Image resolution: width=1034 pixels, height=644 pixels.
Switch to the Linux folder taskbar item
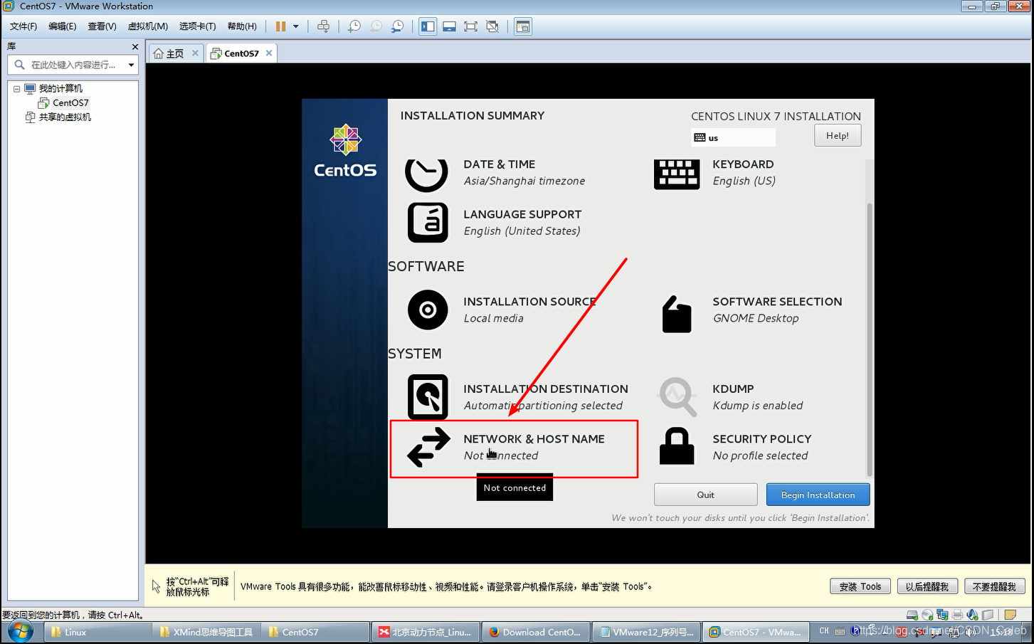point(97,632)
